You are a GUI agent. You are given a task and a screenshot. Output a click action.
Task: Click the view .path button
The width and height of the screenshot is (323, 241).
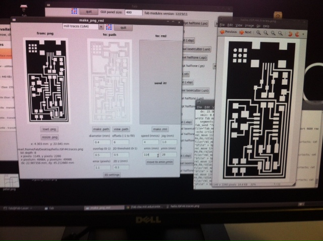(121, 129)
